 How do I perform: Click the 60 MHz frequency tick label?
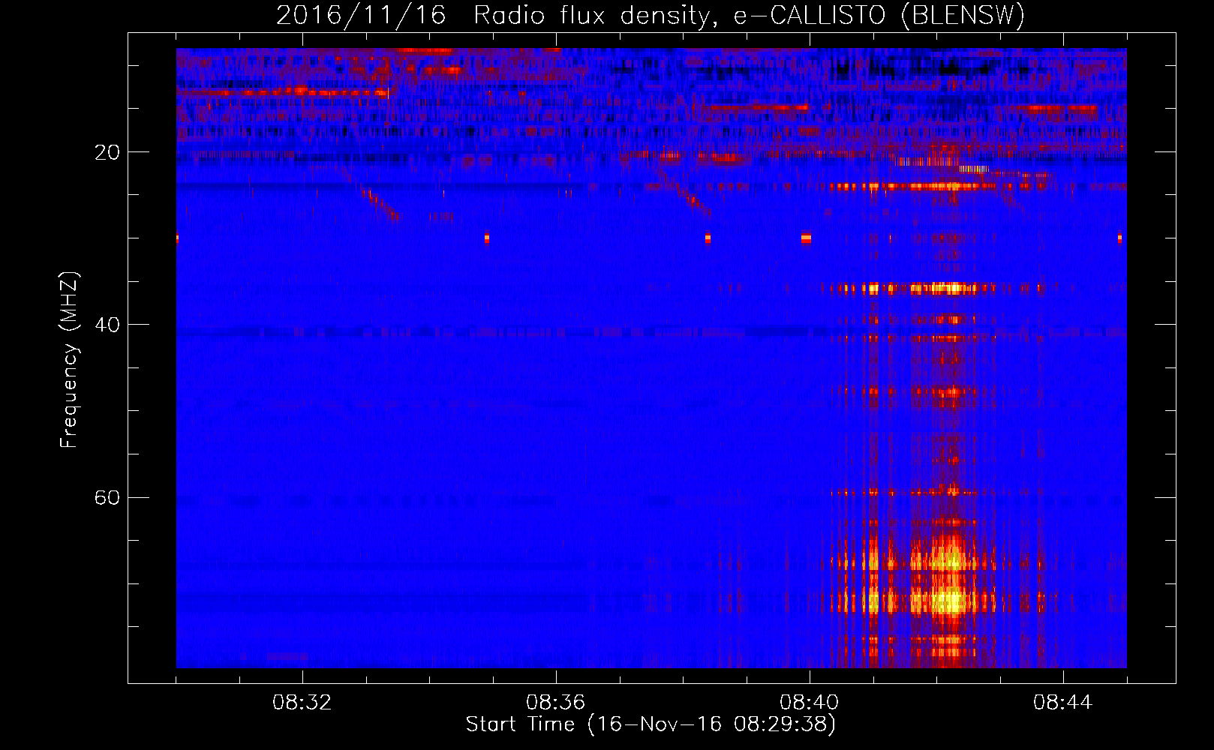coord(107,497)
